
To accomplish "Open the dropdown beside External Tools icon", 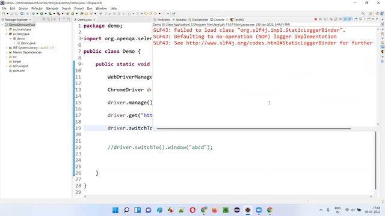I will 63,14.
